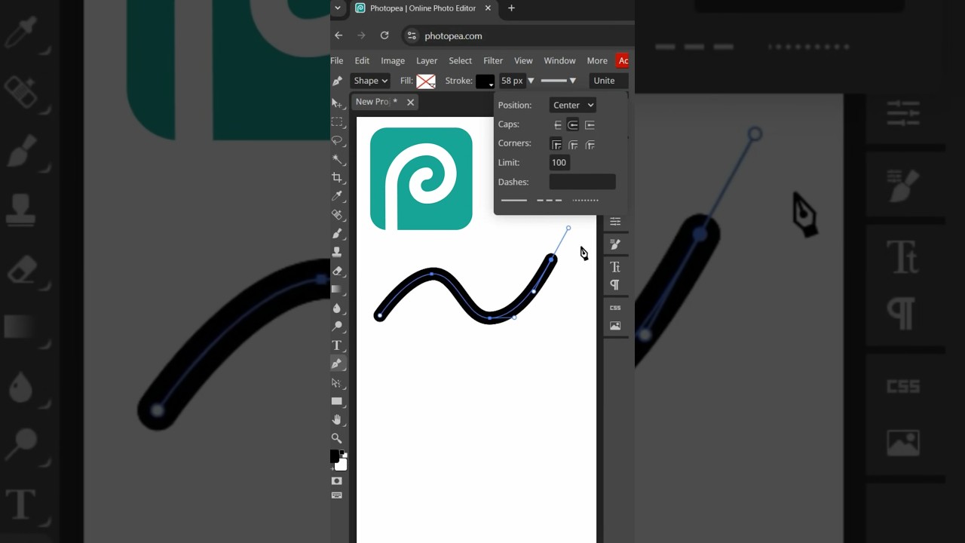This screenshot has width=965, height=543.
Task: Open the Position Center dropdown
Action: point(573,105)
